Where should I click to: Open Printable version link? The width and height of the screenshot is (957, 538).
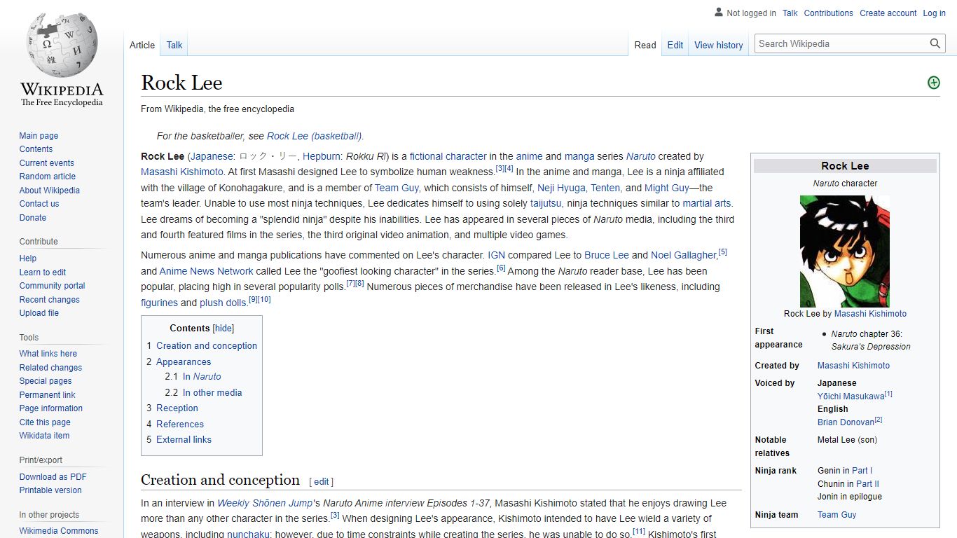click(50, 490)
